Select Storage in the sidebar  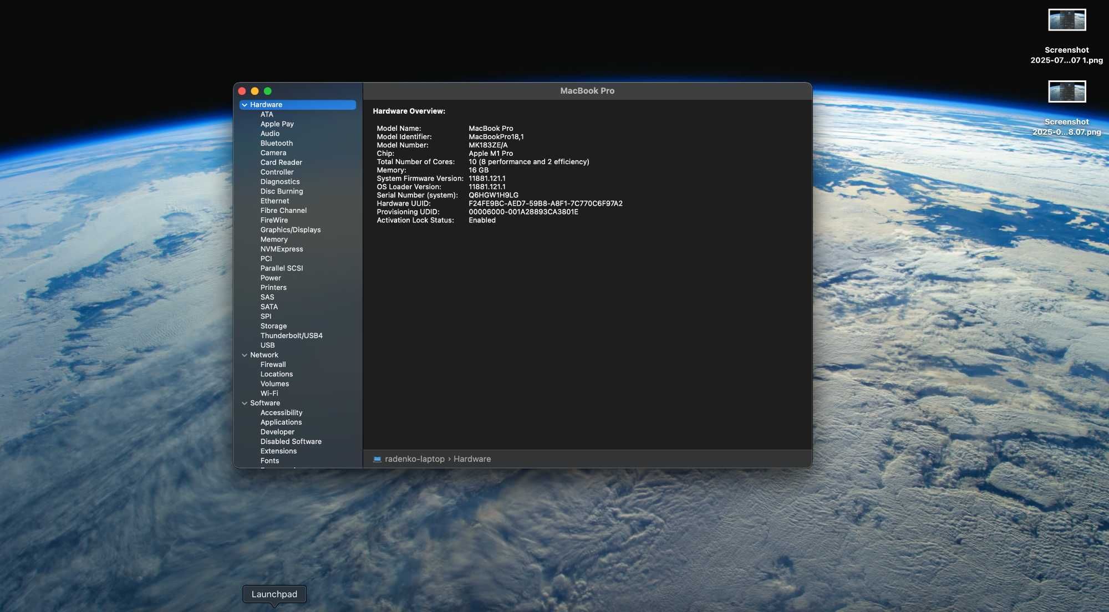point(273,327)
